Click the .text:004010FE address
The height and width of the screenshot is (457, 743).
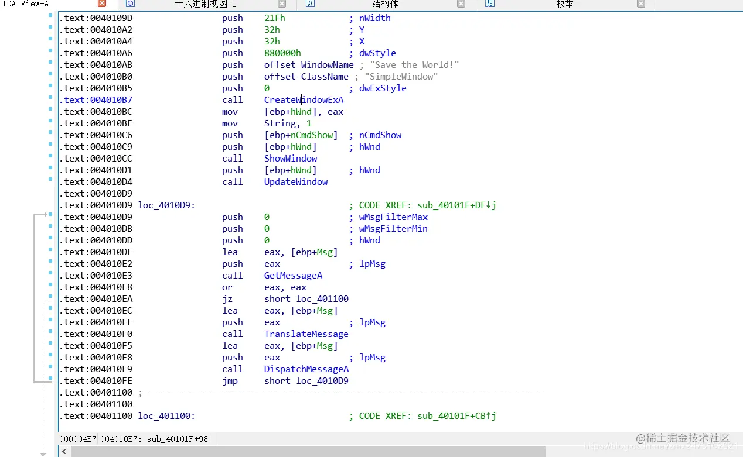tap(96, 381)
